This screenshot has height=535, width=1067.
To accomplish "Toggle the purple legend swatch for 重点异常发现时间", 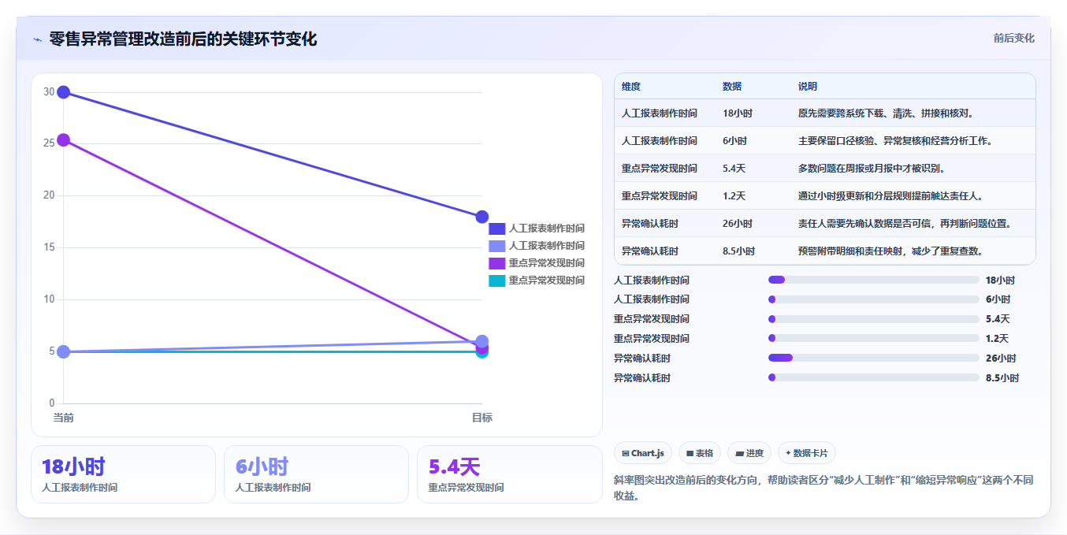I will 496,263.
